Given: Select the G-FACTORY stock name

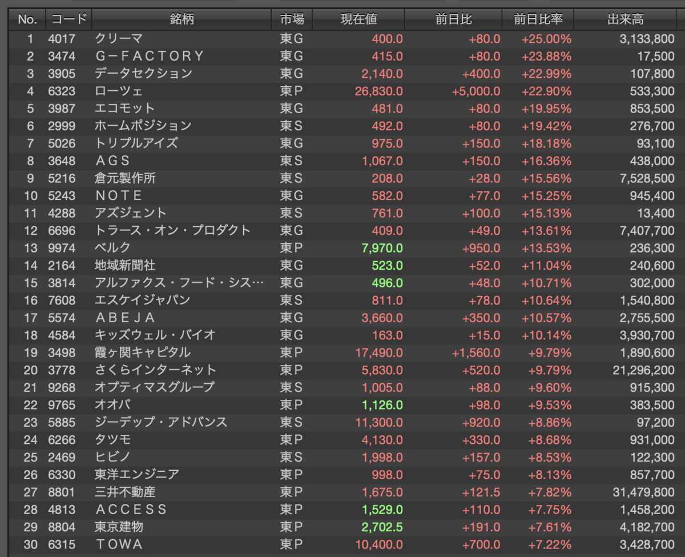Looking at the screenshot, I should click(x=149, y=56).
